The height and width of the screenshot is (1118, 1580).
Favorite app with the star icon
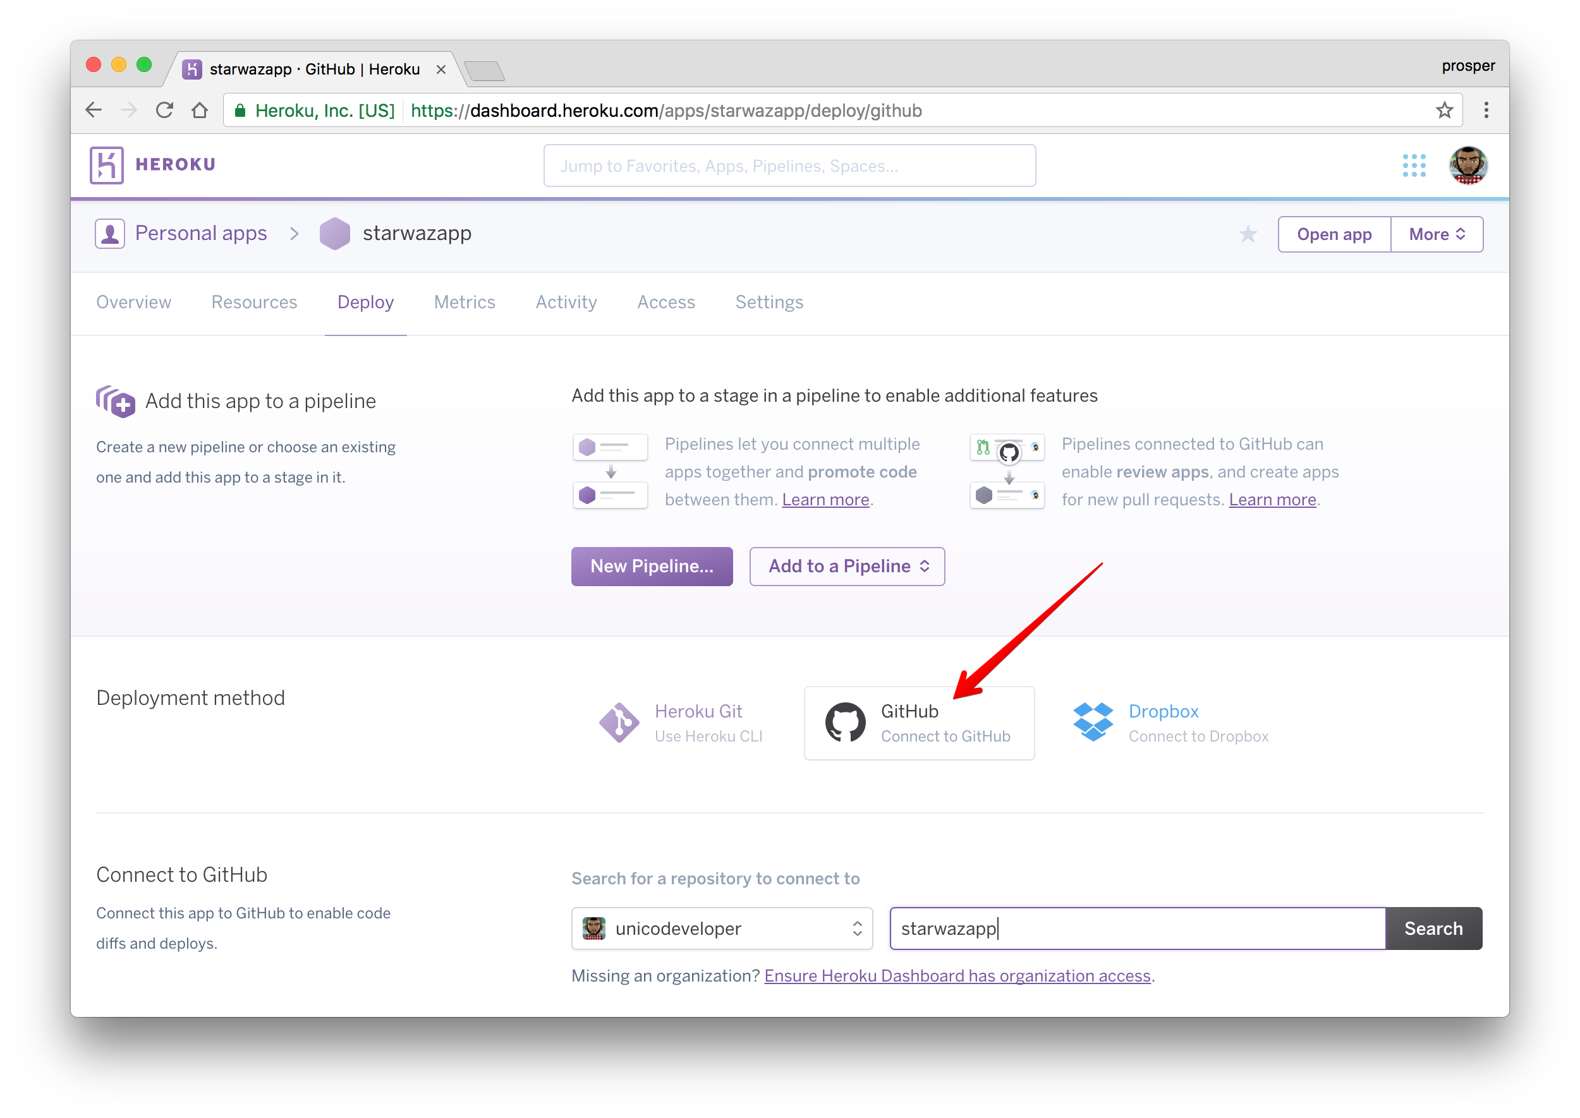point(1248,235)
